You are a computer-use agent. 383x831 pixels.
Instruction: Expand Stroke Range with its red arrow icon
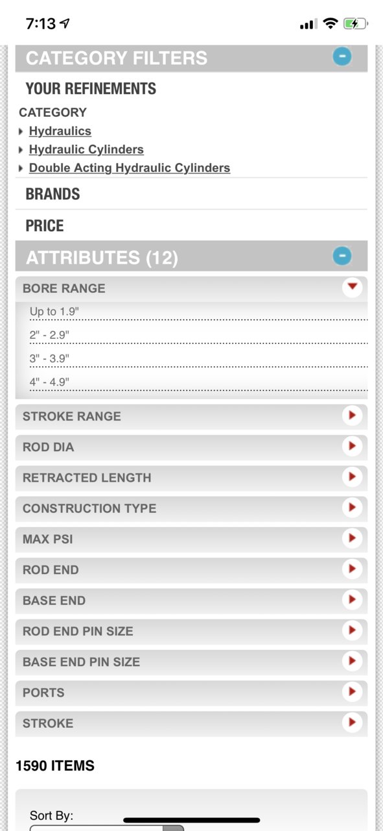[x=352, y=415]
